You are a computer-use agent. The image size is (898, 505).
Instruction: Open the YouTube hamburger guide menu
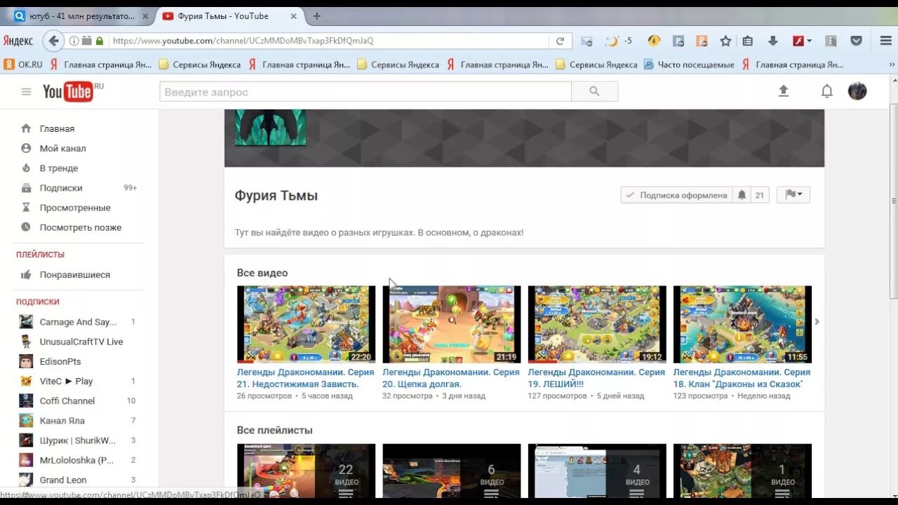(x=26, y=92)
